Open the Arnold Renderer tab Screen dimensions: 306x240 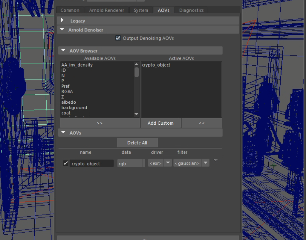point(106,10)
